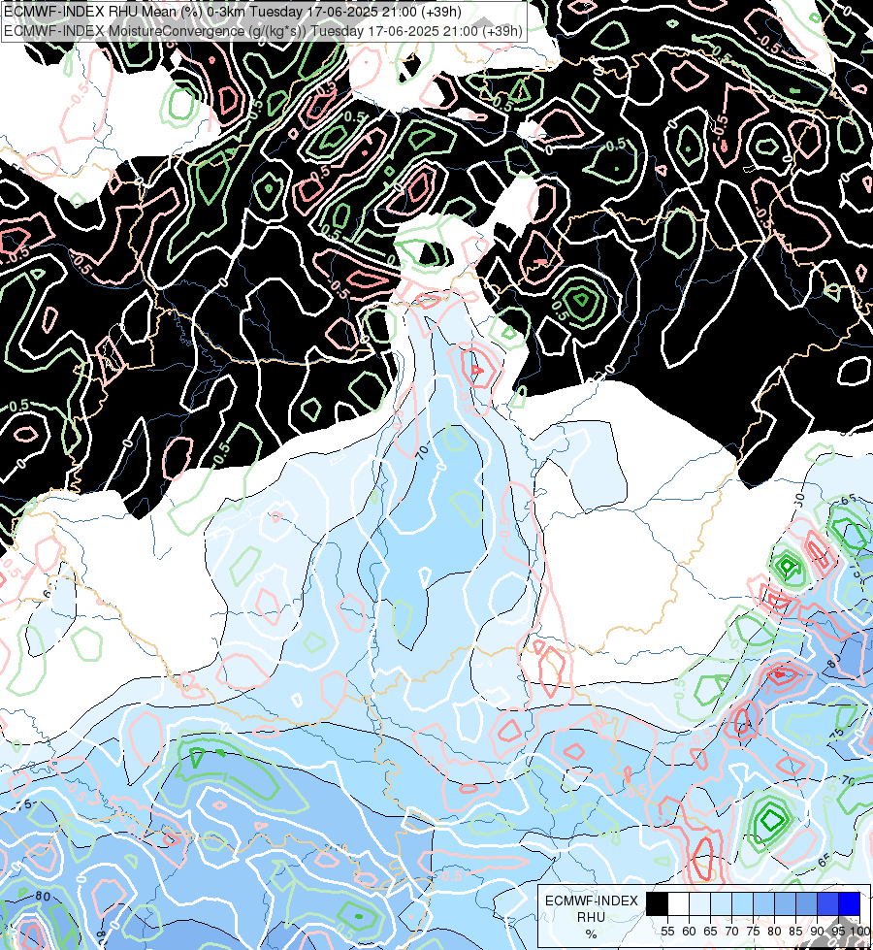Click the legend scale value 90
873x950 pixels.
[818, 932]
